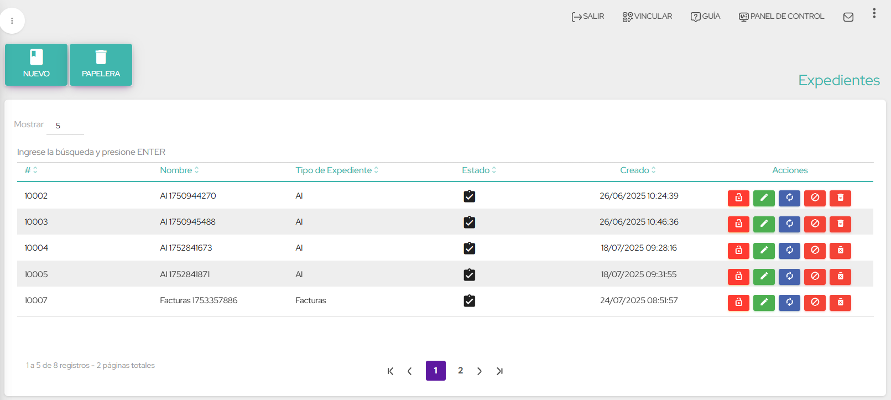Edit expediente 10003 with the green pencil
Viewport: 891px width, 400px height.
click(x=764, y=224)
